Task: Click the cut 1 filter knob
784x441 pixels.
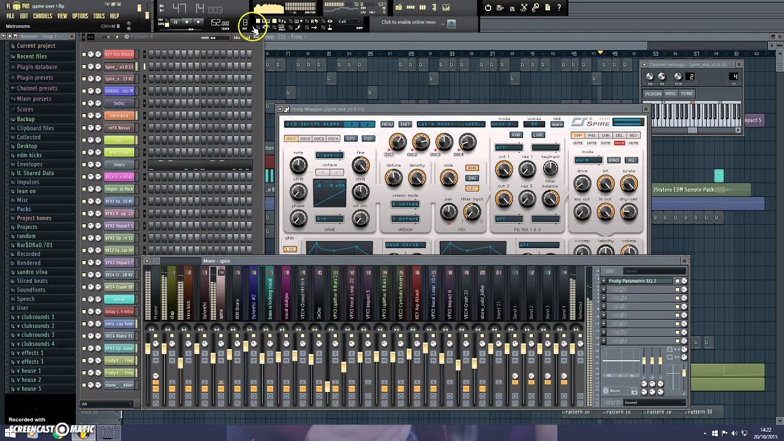Action: (504, 168)
